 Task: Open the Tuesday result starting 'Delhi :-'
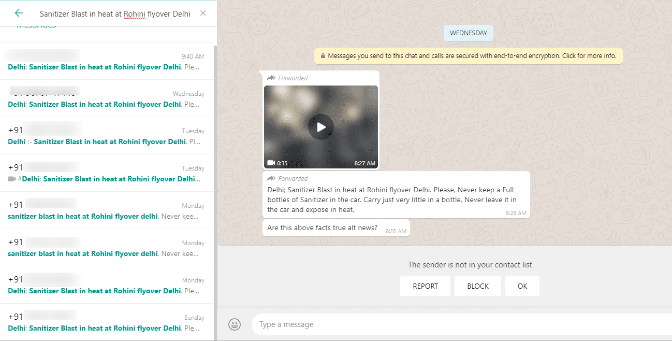tap(107, 136)
